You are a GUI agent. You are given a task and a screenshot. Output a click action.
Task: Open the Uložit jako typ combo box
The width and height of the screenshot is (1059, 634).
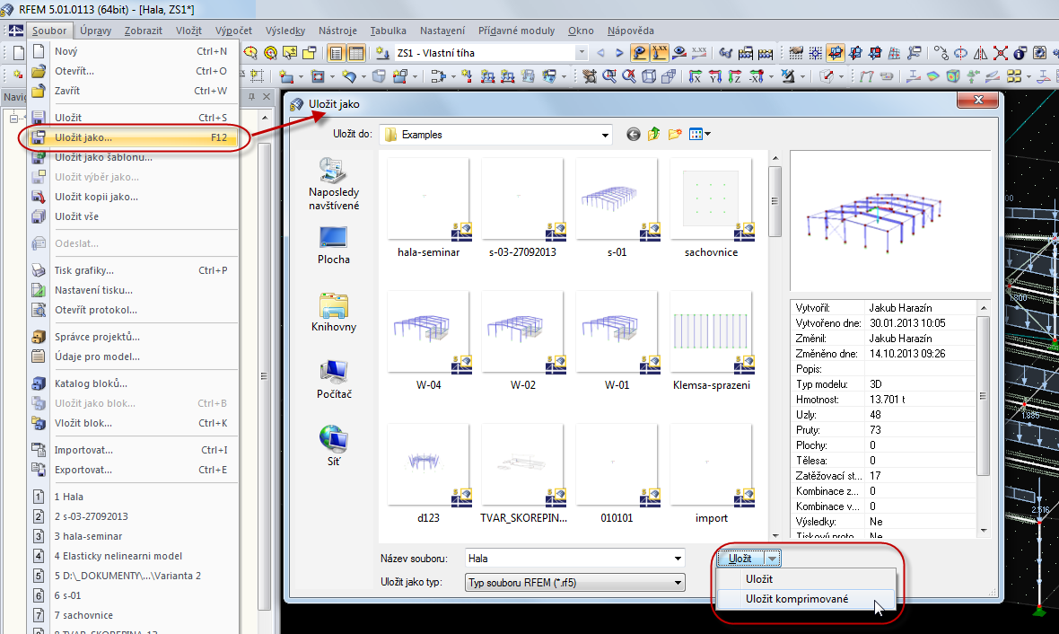pos(574,582)
